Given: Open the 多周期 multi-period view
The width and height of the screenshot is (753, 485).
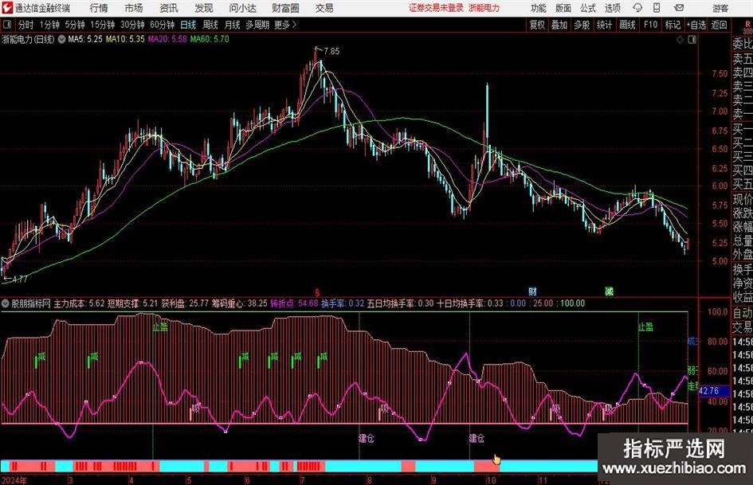Looking at the screenshot, I should (257, 25).
